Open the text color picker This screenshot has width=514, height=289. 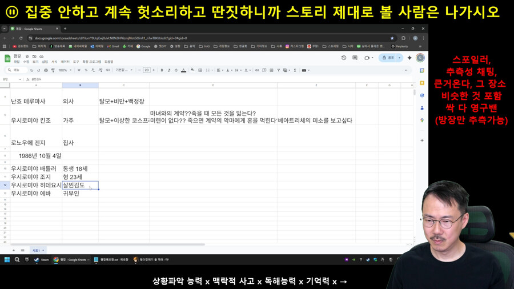click(183, 70)
